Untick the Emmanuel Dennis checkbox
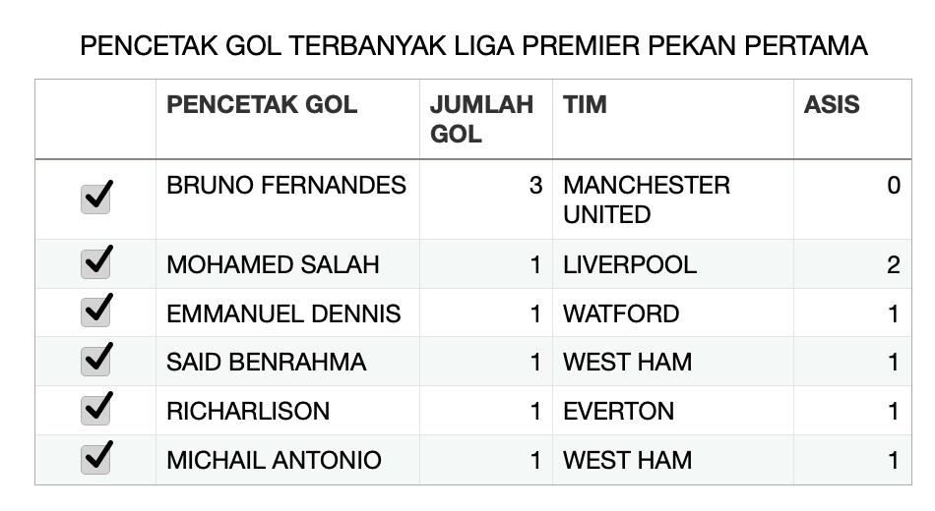The image size is (935, 511). [x=95, y=312]
